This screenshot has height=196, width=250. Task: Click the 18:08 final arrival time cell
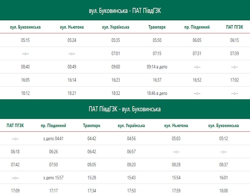(223, 191)
